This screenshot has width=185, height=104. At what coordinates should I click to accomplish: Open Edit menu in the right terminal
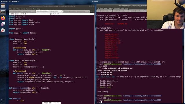coord(102,8)
